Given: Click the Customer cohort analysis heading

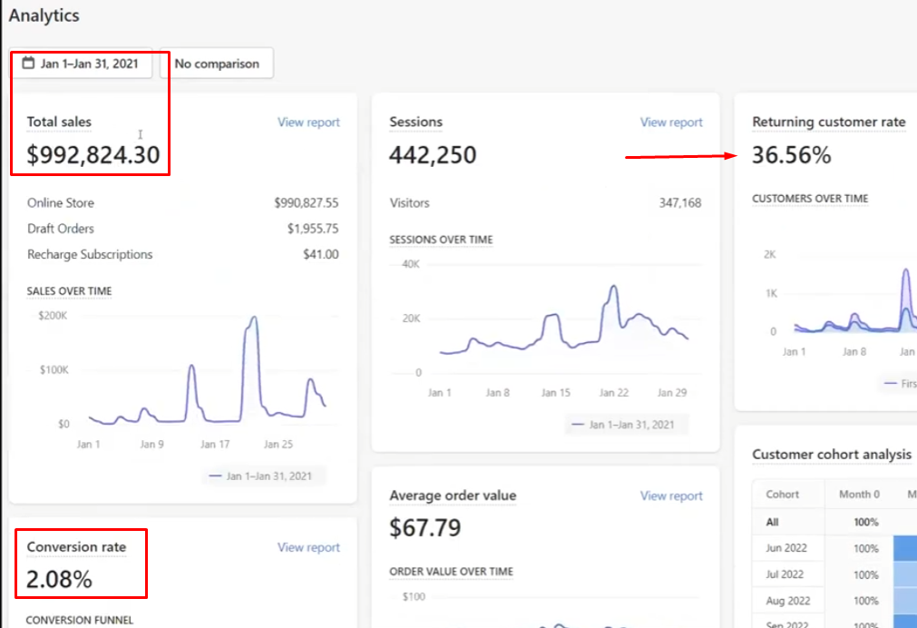Looking at the screenshot, I should 832,454.
